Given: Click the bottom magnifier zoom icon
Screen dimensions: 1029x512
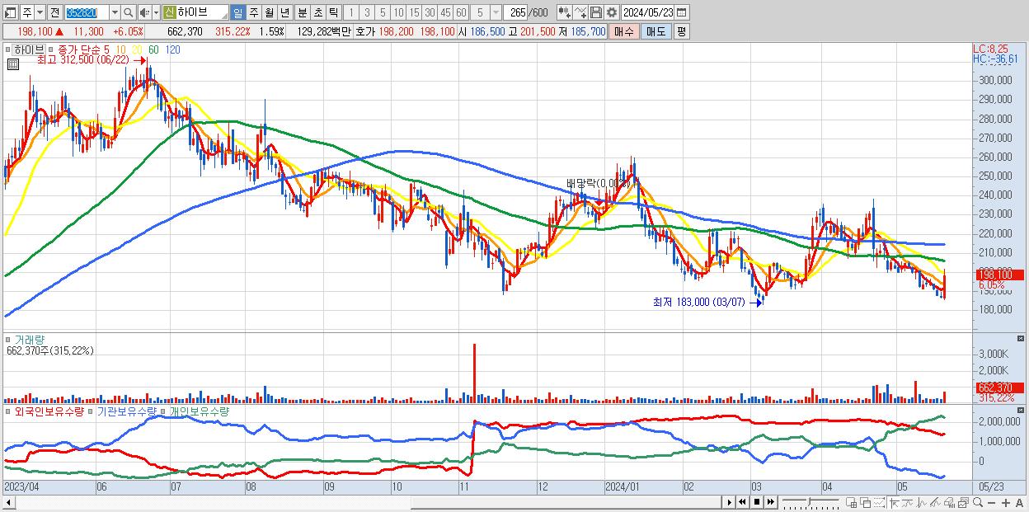Looking at the screenshot, I should (977, 502).
